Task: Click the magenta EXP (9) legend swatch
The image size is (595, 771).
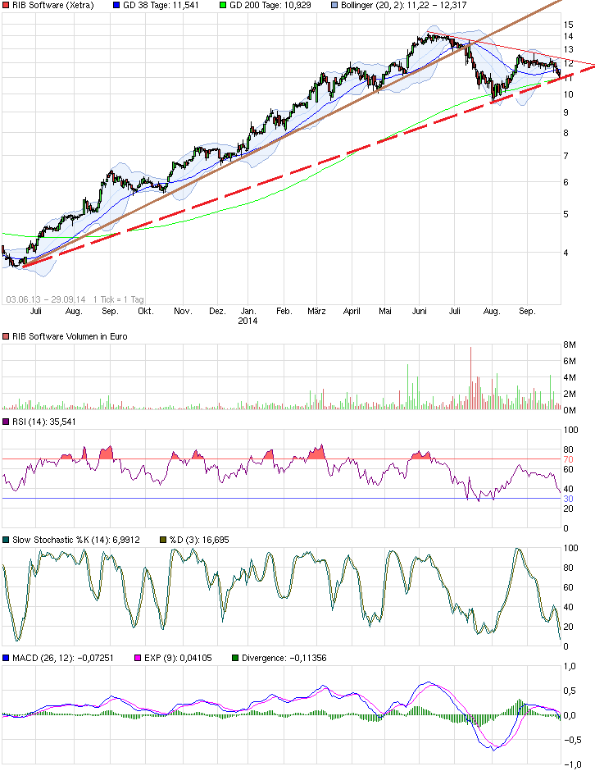Action: 138,658
